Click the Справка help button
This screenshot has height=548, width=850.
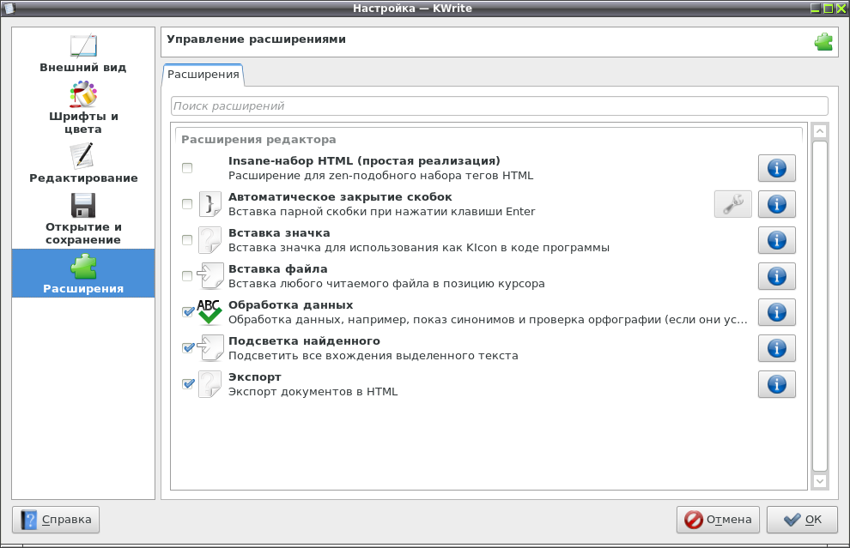point(56,520)
